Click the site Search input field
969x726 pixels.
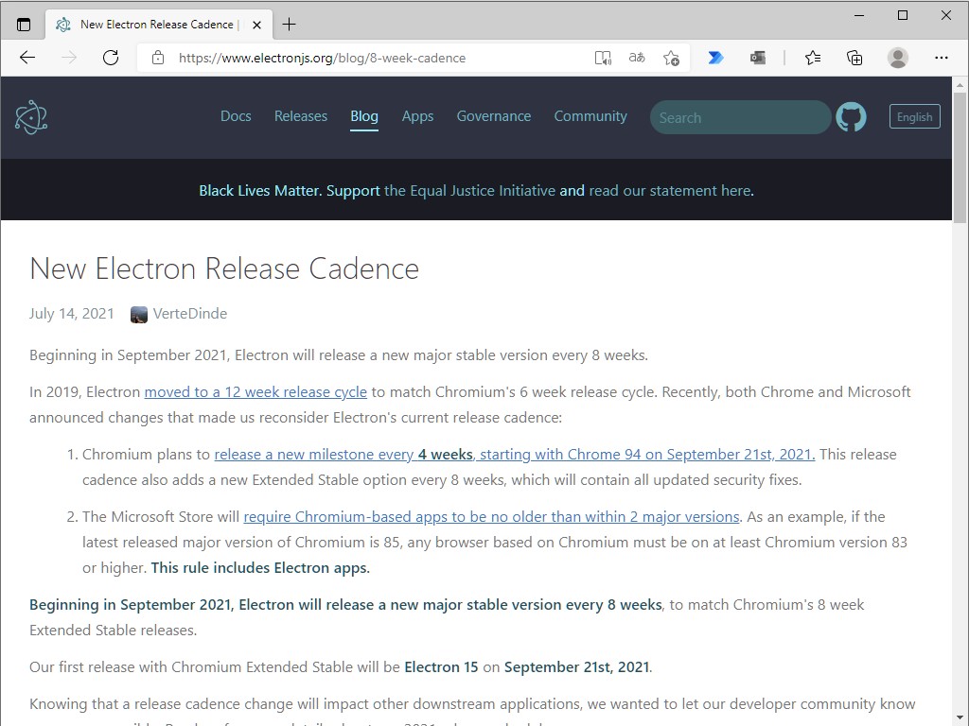[740, 117]
